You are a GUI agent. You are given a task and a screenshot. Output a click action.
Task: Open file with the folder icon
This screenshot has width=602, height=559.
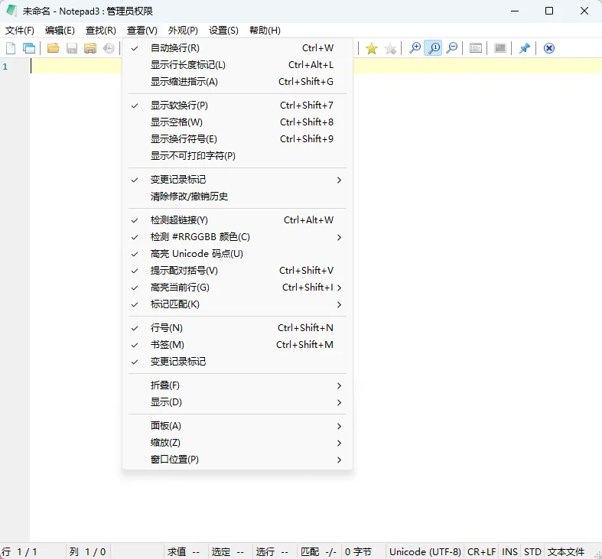[53, 48]
